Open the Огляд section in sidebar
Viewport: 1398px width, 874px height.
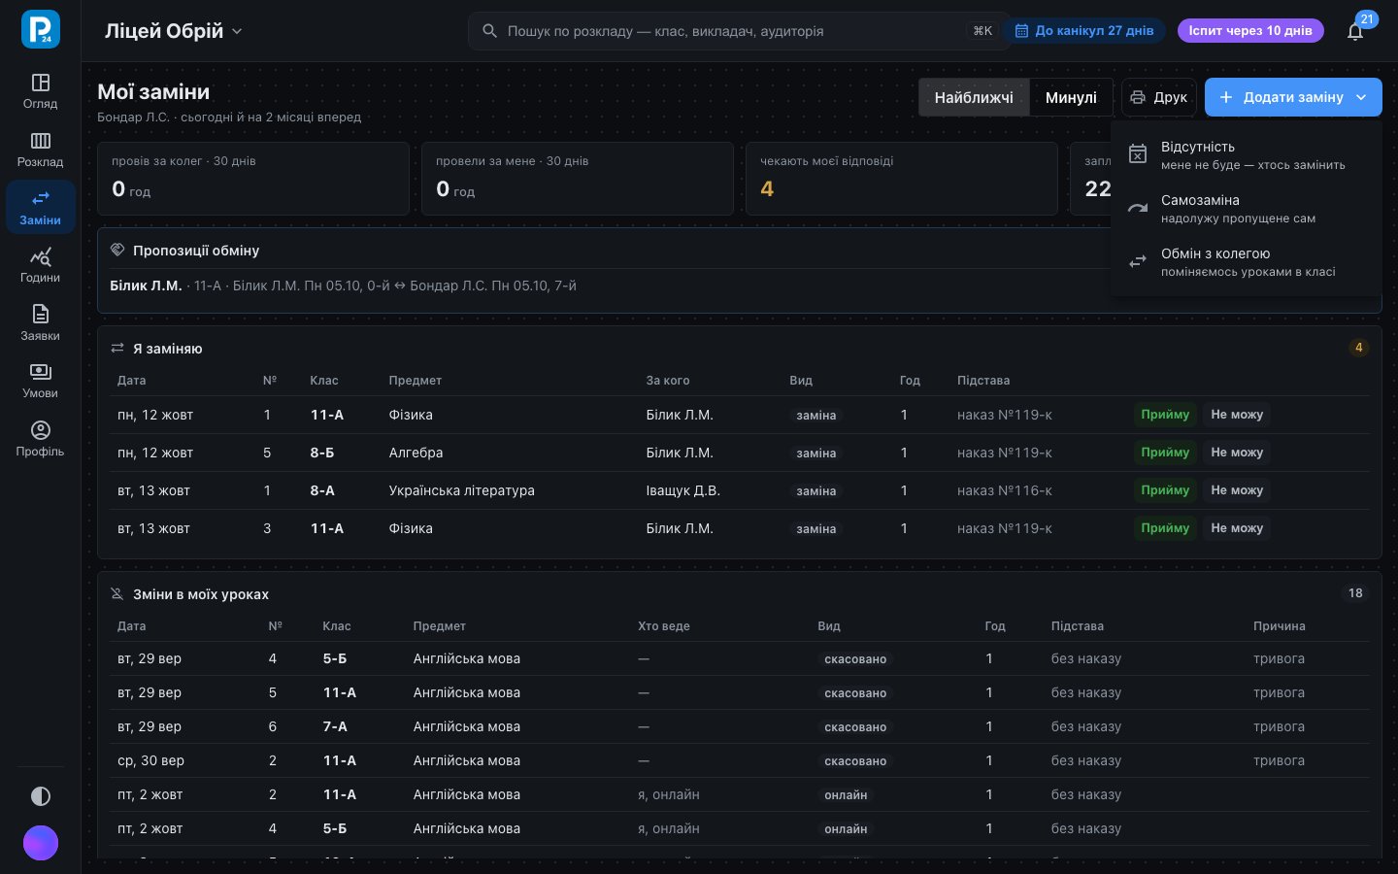(x=41, y=91)
